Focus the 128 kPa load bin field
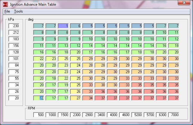 [14, 52]
